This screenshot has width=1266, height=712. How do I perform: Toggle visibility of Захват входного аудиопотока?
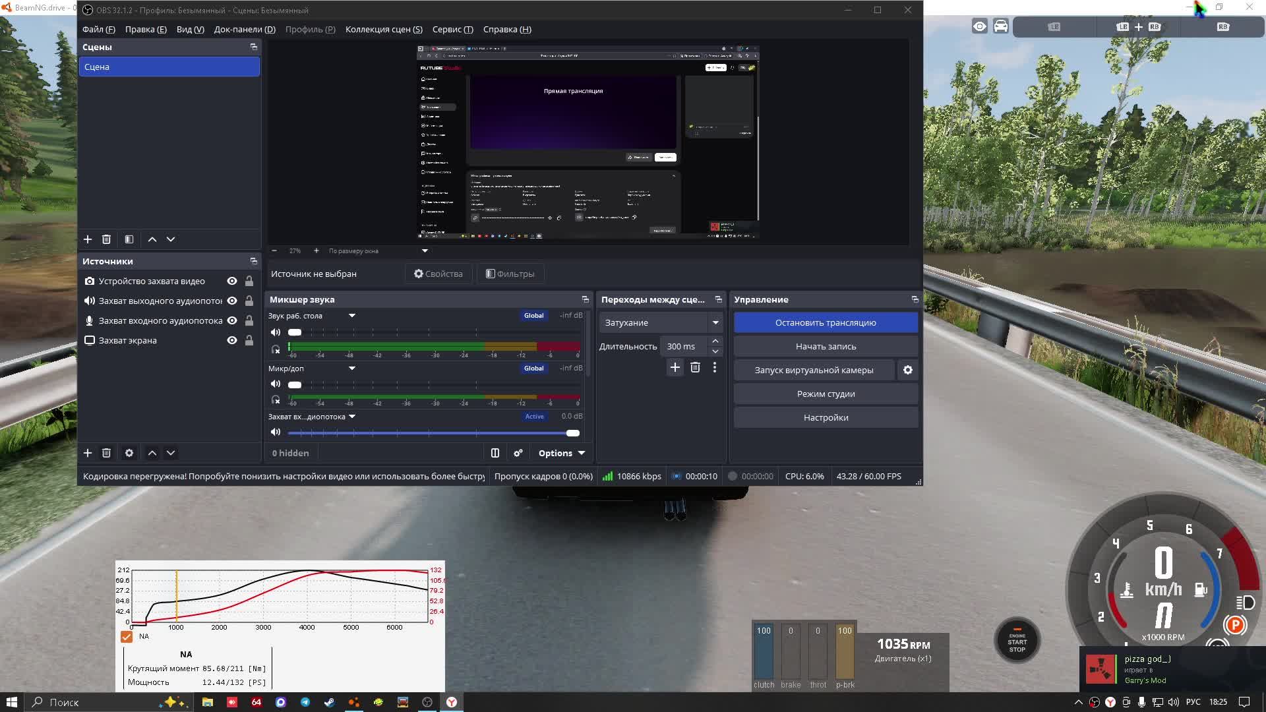(x=232, y=320)
